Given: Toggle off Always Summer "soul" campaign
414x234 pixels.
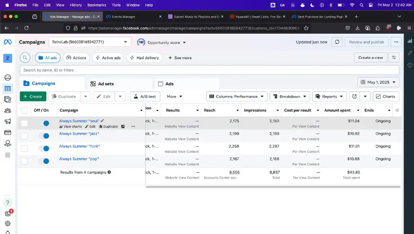Looking at the screenshot, I should [x=44, y=123].
